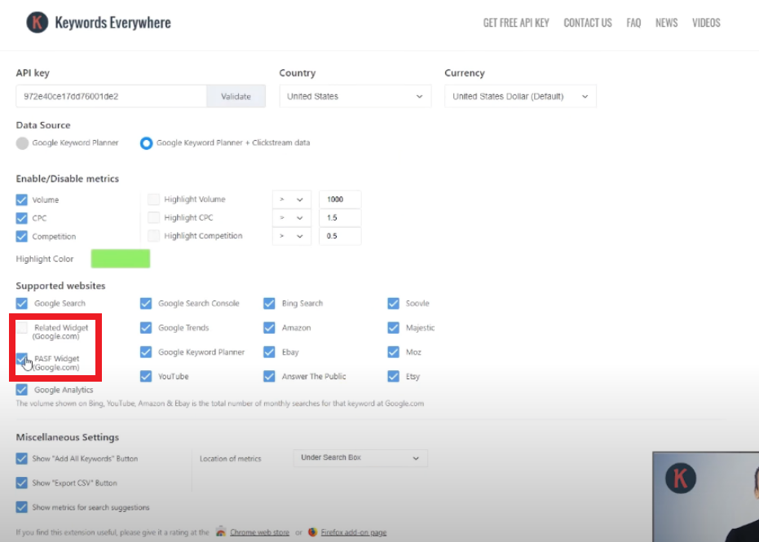Open Highlight CPC comparison operator dropdown
Image resolution: width=759 pixels, height=542 pixels.
pyautogui.click(x=291, y=217)
